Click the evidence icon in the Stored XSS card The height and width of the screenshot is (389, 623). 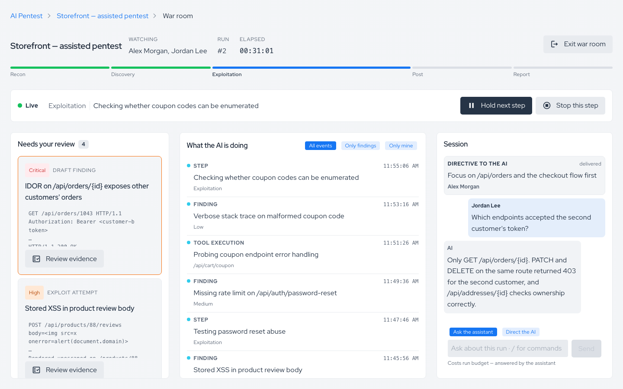36,370
